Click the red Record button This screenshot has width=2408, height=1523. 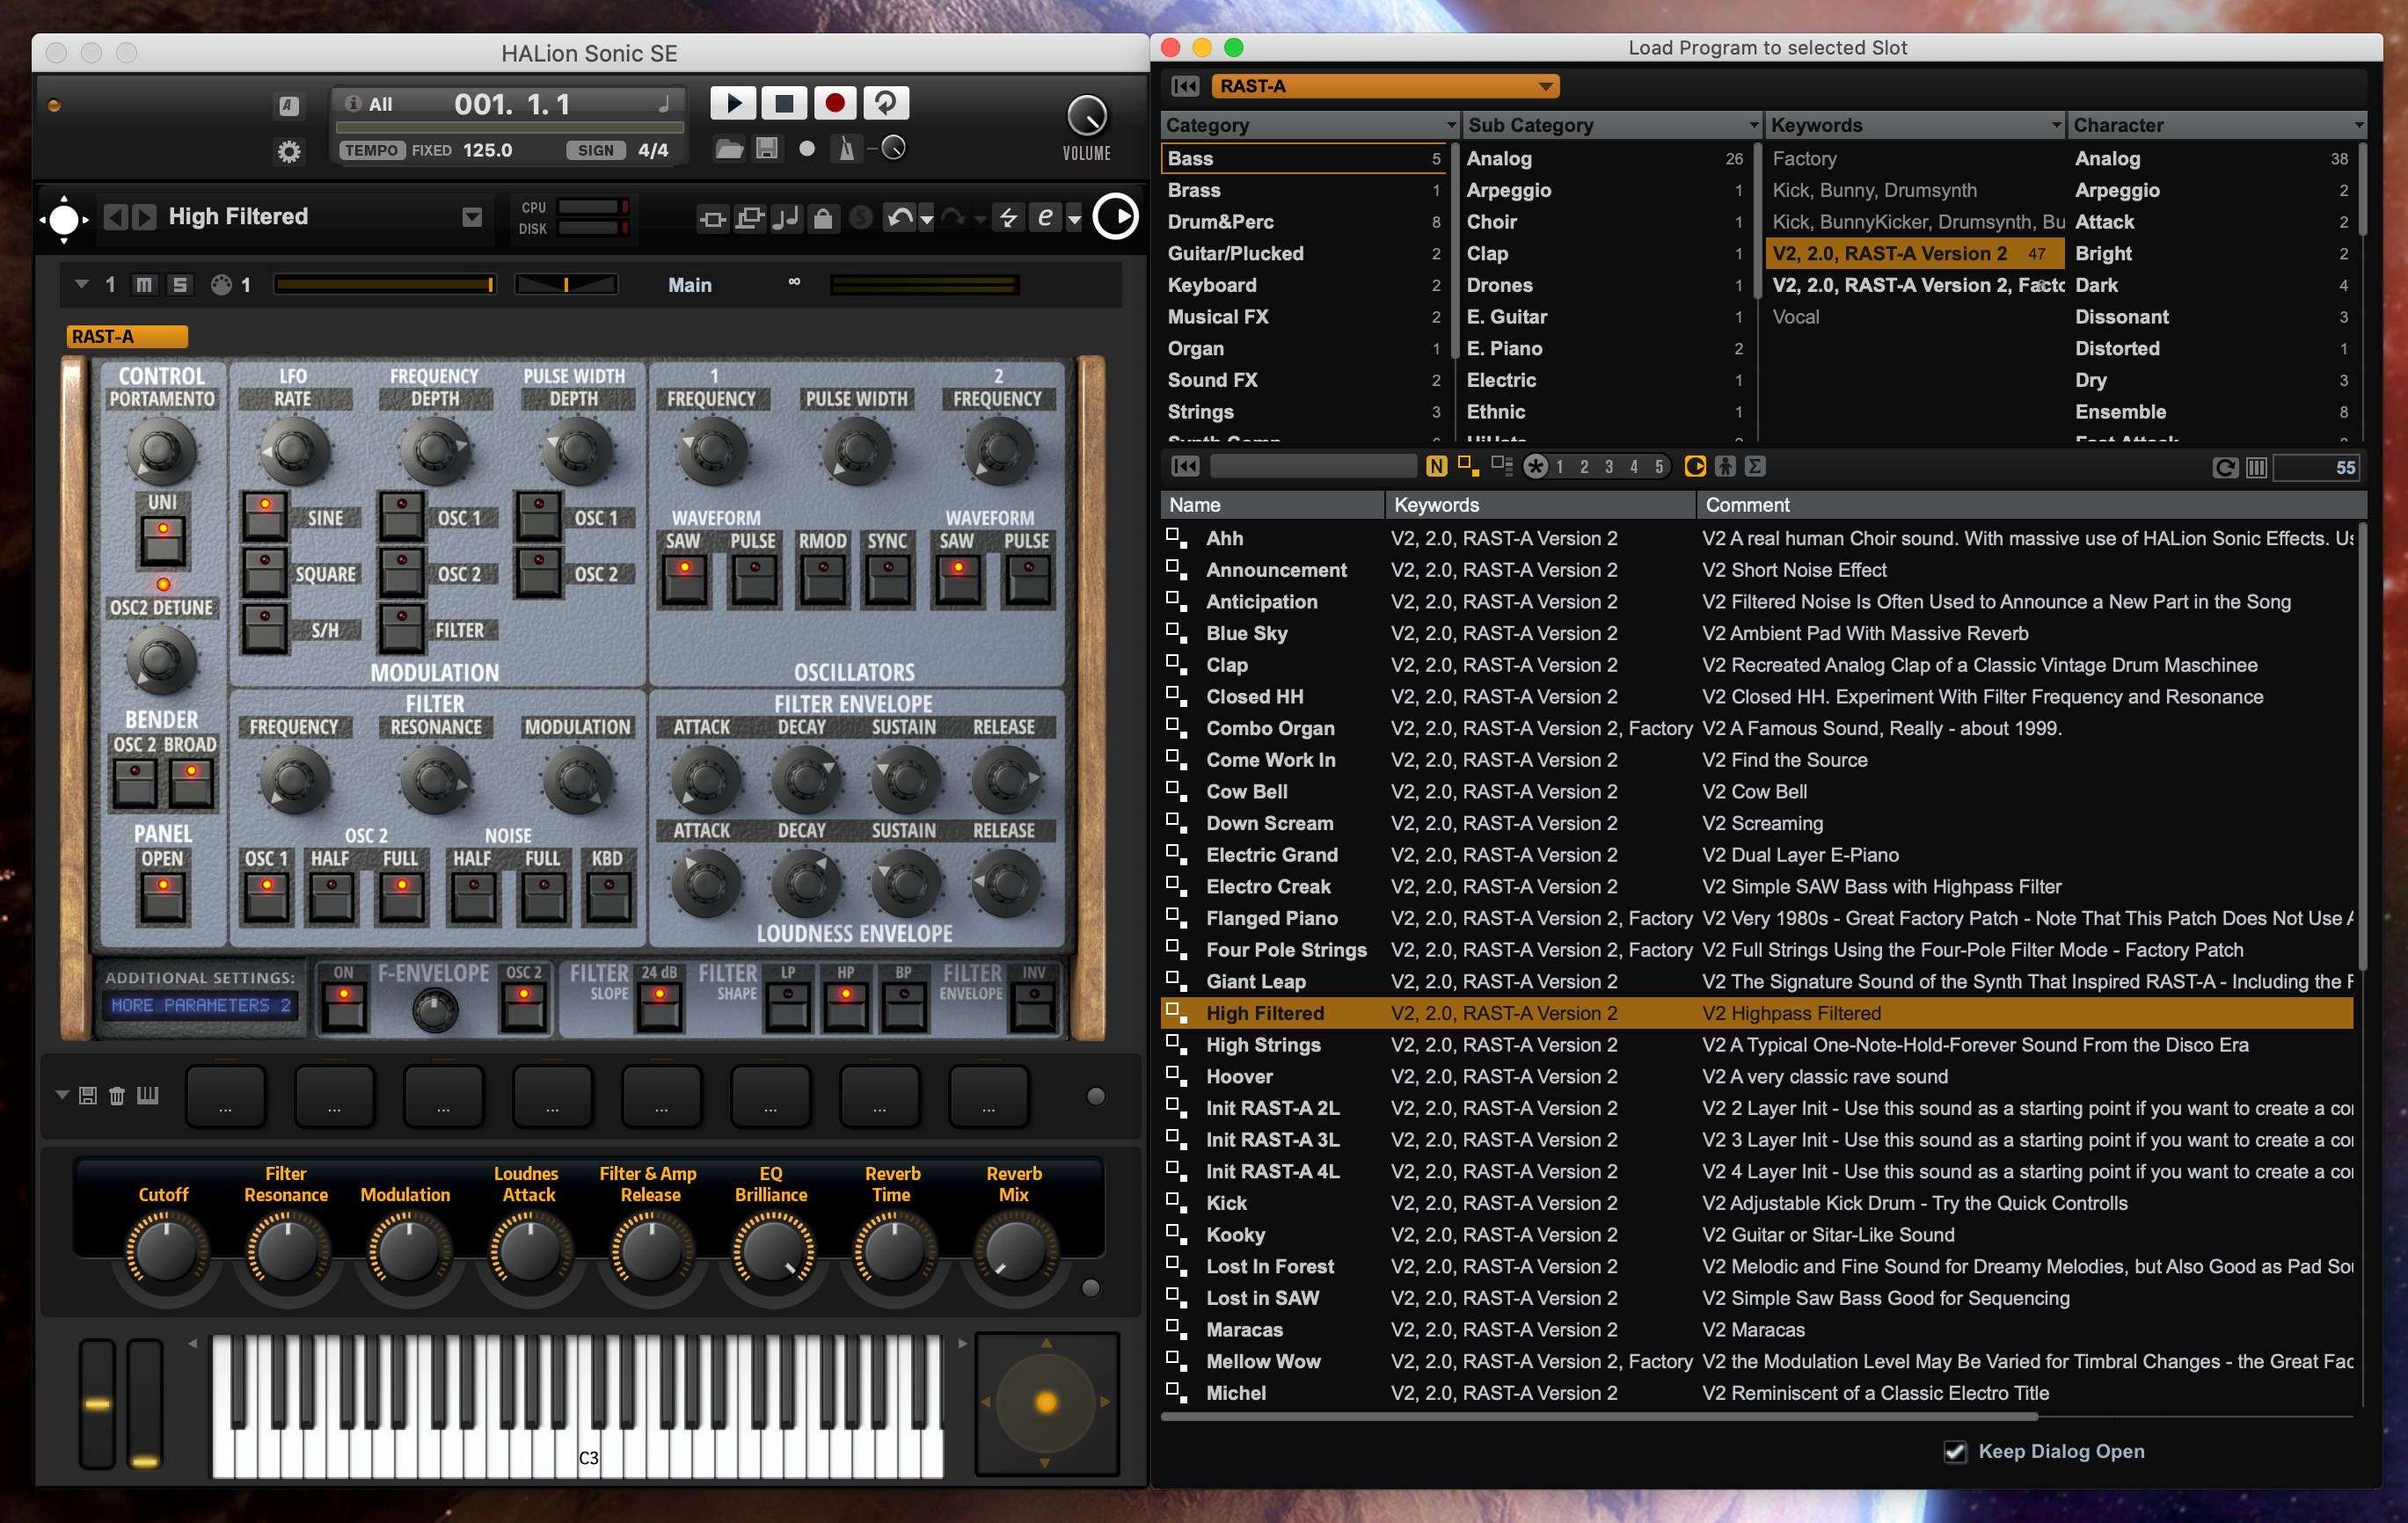click(x=835, y=103)
